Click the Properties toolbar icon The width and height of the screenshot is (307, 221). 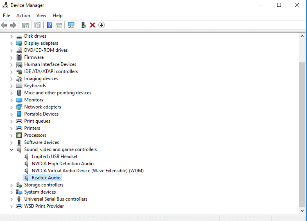pyautogui.click(x=37, y=25)
